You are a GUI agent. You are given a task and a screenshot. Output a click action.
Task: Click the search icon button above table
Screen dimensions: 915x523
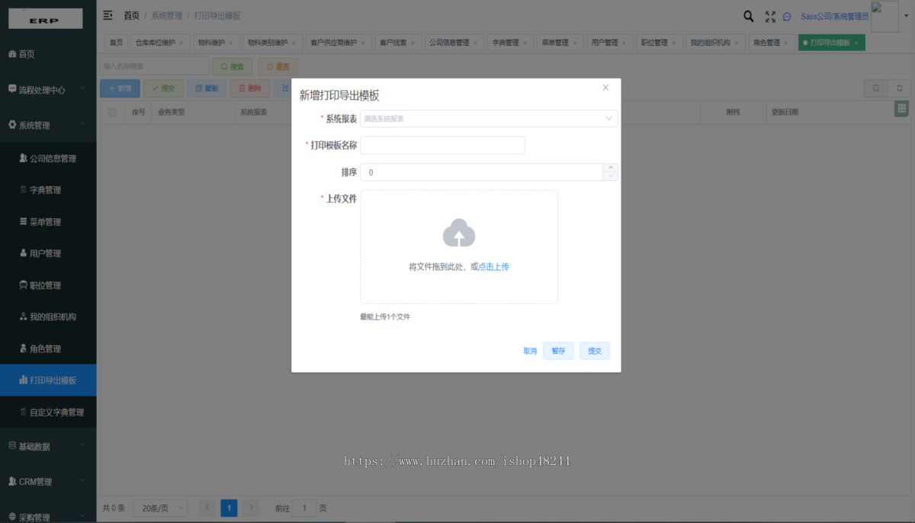point(876,88)
